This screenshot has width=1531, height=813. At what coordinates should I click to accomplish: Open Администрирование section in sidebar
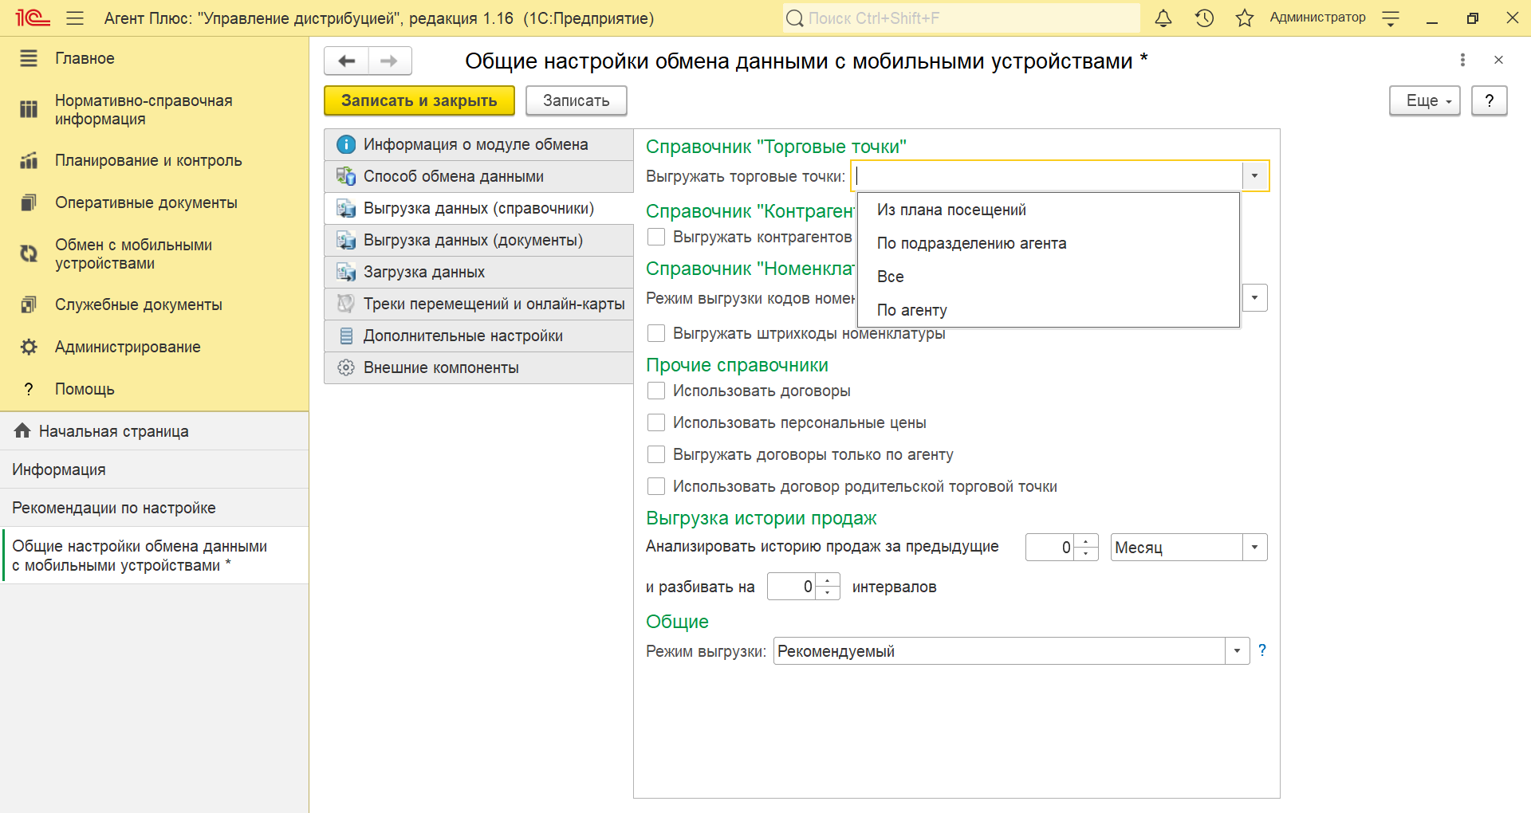pos(128,347)
